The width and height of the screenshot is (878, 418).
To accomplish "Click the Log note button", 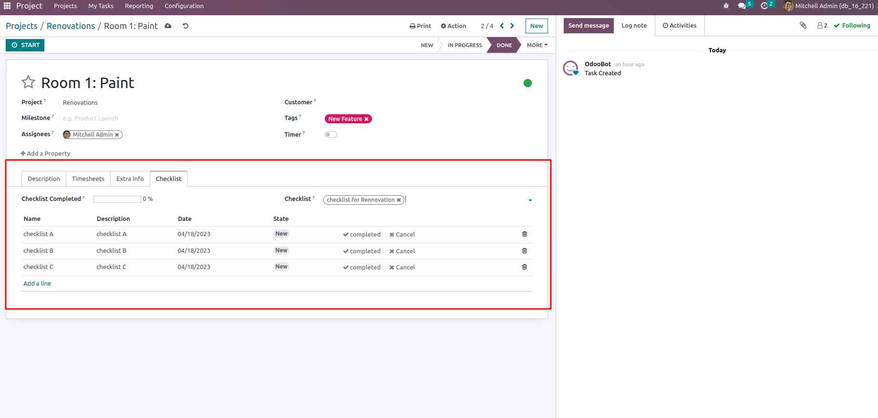I will pos(634,26).
